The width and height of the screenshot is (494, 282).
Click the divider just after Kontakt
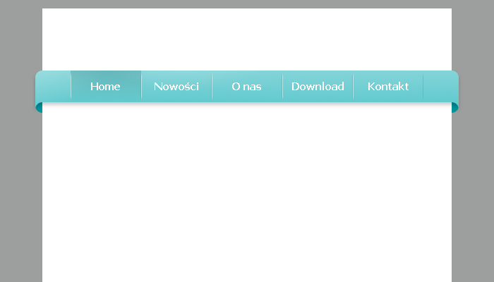(423, 86)
